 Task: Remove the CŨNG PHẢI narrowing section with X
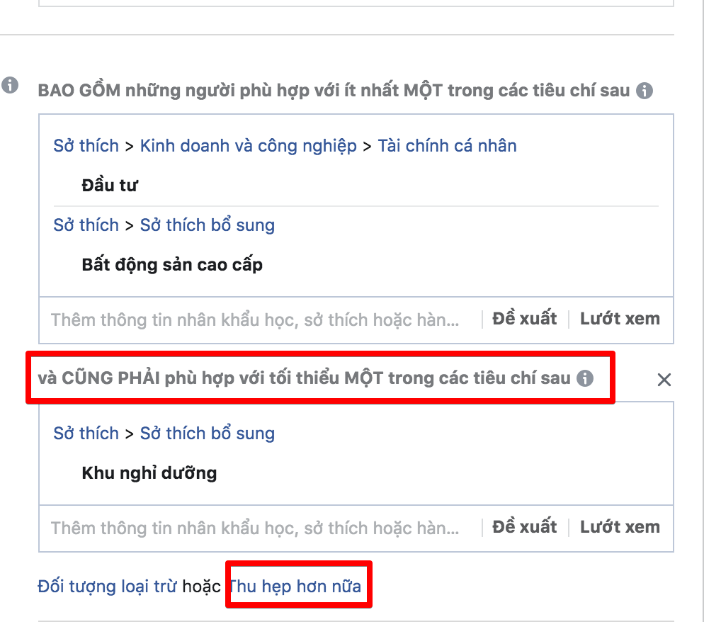[664, 380]
